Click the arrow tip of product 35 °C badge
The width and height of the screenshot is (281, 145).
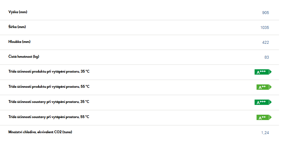[270, 72]
